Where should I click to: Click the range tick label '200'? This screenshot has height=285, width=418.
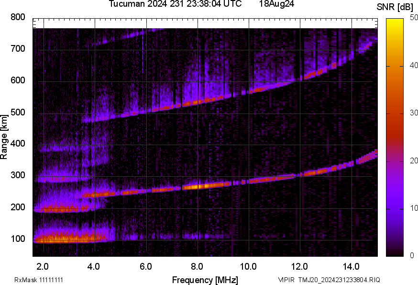[18, 207]
